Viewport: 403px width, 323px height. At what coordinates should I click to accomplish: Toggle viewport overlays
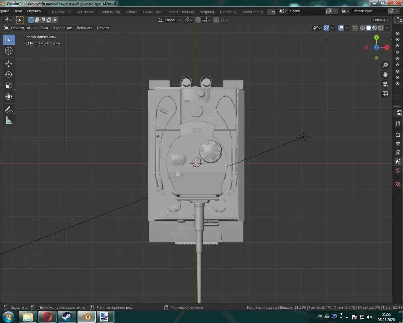(341, 28)
